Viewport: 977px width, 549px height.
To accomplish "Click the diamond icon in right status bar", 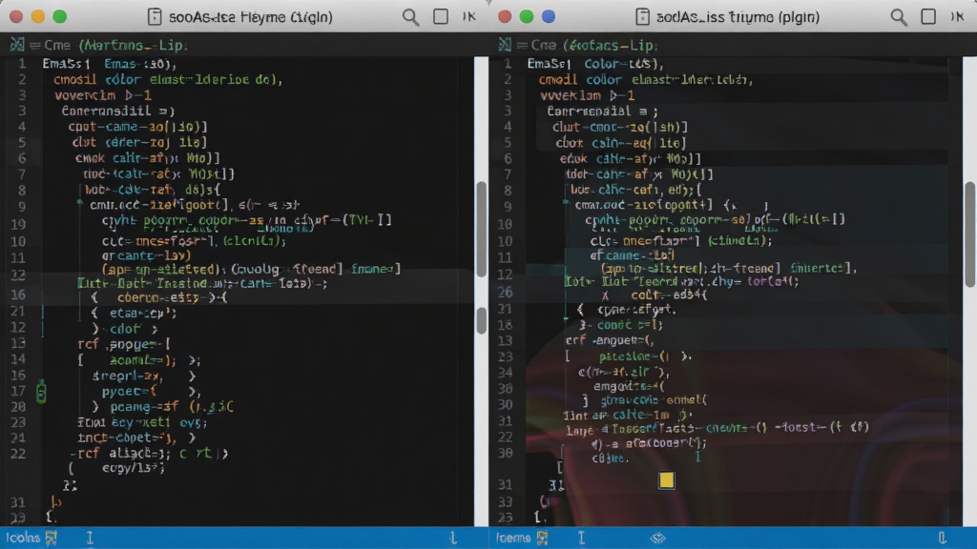I will coord(657,538).
